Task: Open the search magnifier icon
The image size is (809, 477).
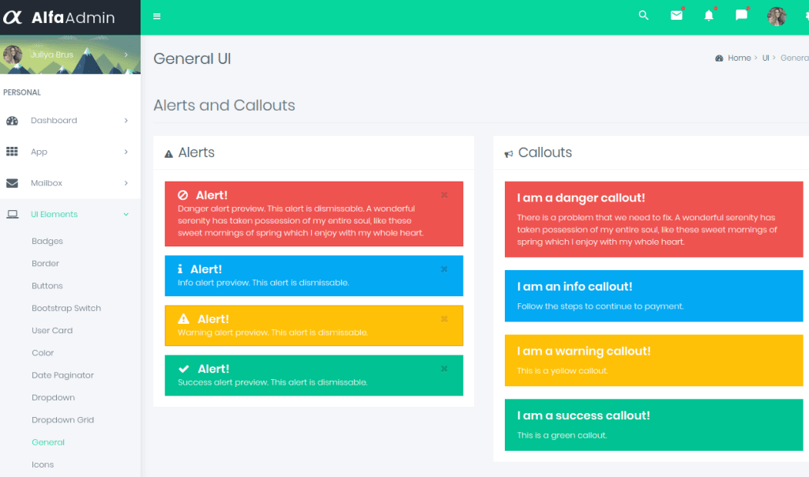Action: pyautogui.click(x=643, y=16)
